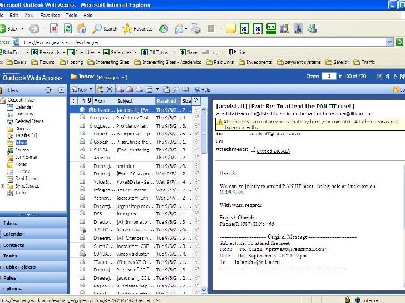Open the browser Search magnifier

pos(105,29)
